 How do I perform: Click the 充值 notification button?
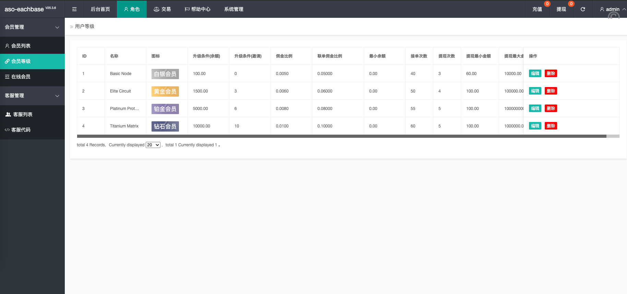[537, 9]
